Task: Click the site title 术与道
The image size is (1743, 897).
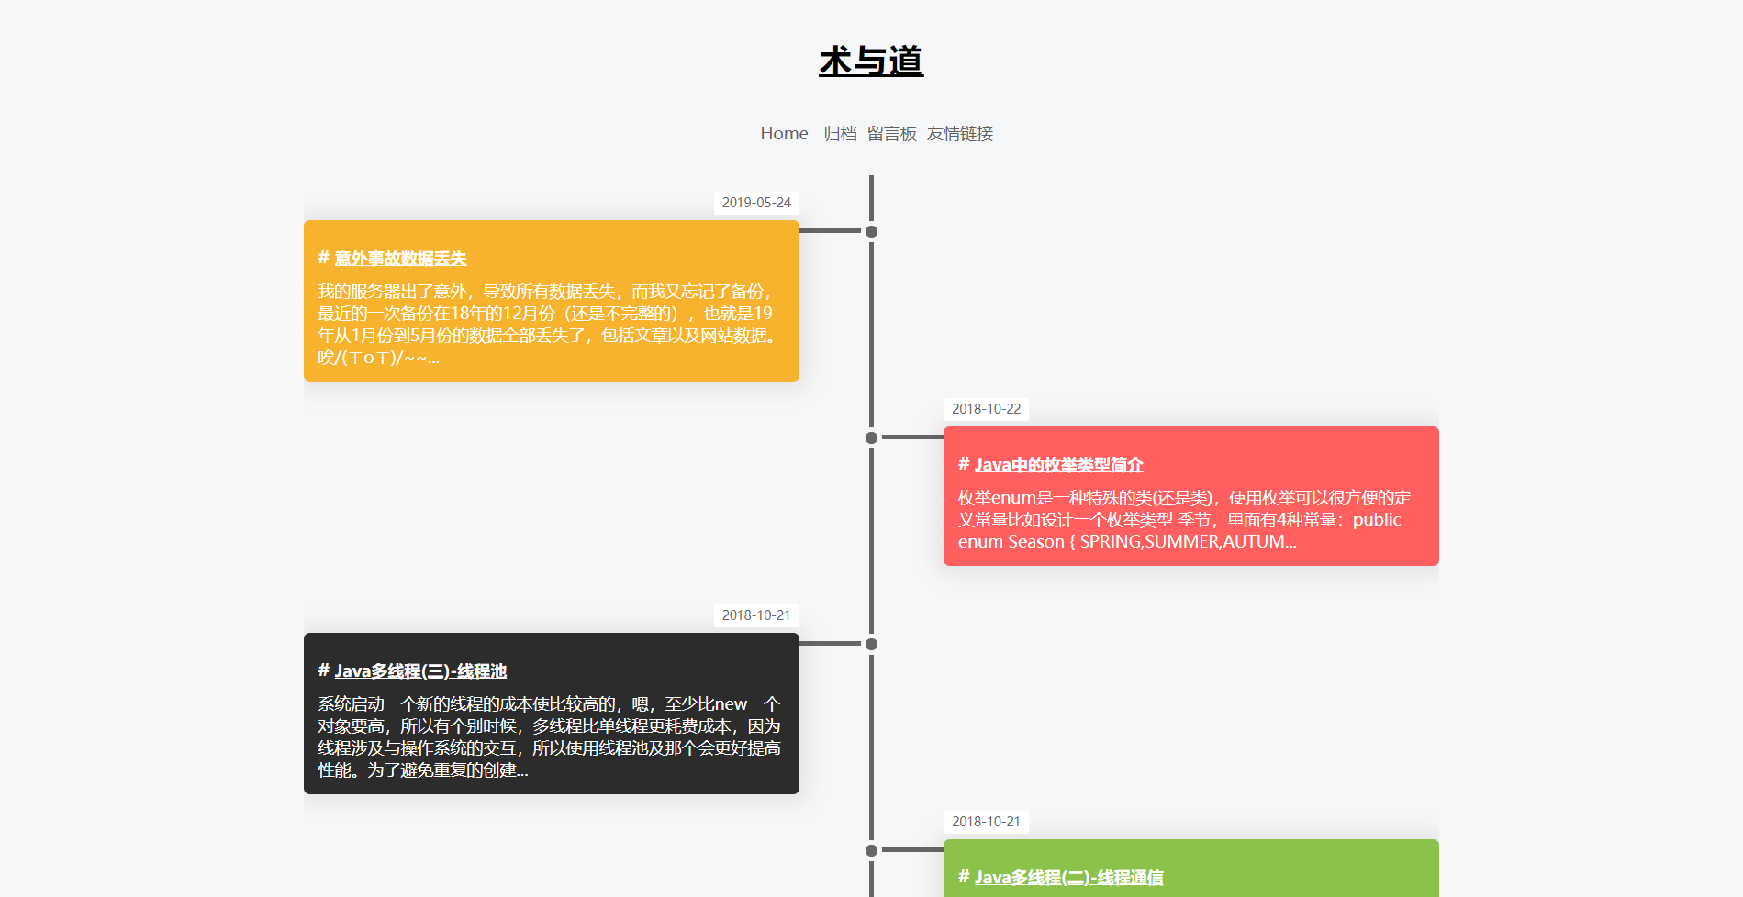Action: point(871,61)
